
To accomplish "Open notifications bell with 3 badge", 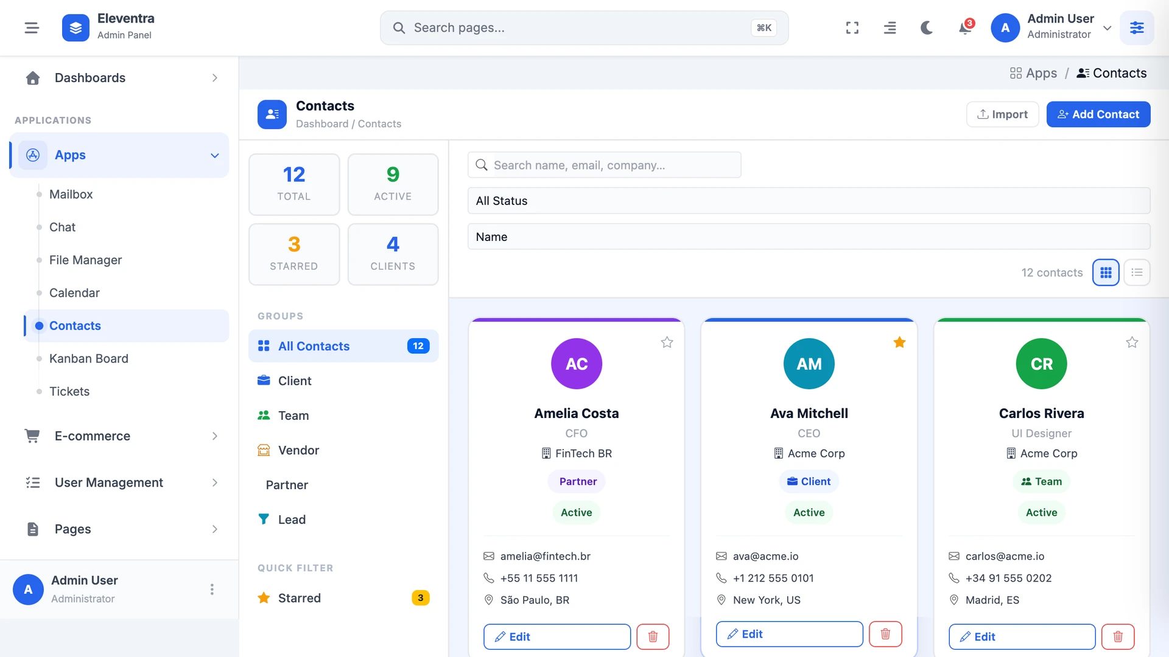I will click(965, 28).
